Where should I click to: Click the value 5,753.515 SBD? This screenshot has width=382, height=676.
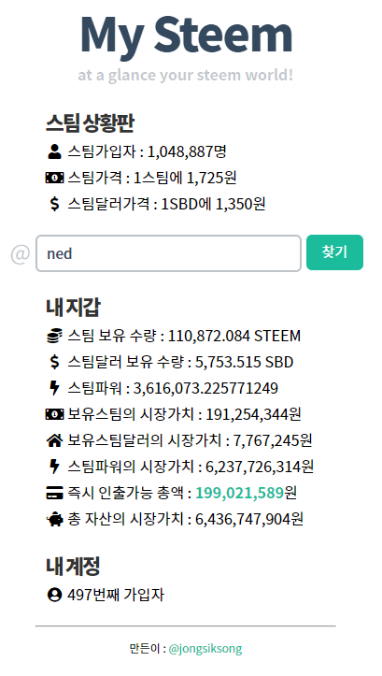click(244, 362)
